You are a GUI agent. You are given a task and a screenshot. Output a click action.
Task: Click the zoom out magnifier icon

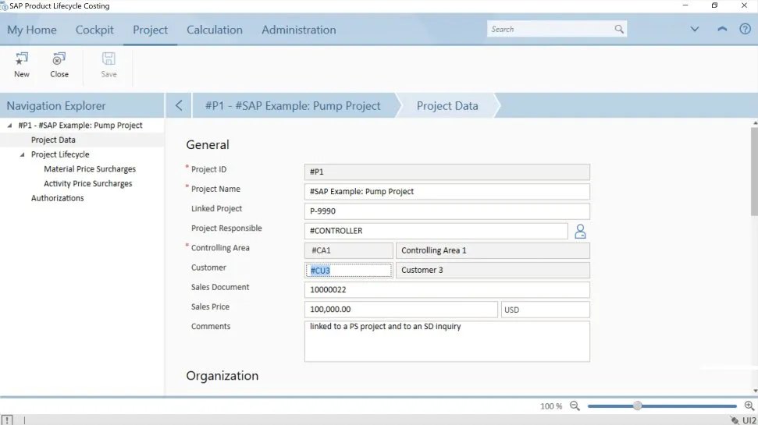(575, 406)
